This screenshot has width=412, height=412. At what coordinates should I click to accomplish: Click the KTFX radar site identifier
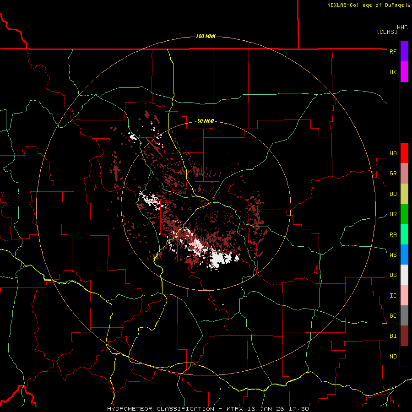[x=235, y=409]
